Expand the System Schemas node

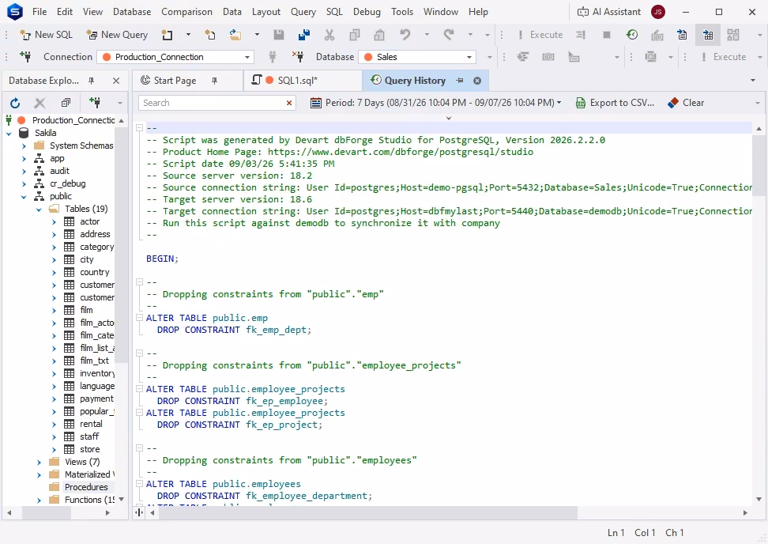tap(24, 145)
